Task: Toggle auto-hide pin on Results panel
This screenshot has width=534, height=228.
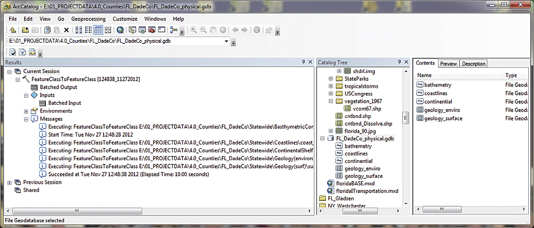Action: click(x=304, y=62)
